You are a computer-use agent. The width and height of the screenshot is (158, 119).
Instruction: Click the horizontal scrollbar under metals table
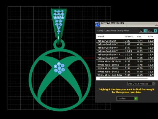click(124, 79)
